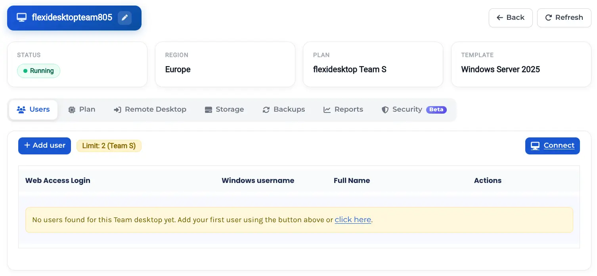Click the Limit: 2 (Team S) badge
Viewport: 597px width, 276px height.
(x=109, y=146)
